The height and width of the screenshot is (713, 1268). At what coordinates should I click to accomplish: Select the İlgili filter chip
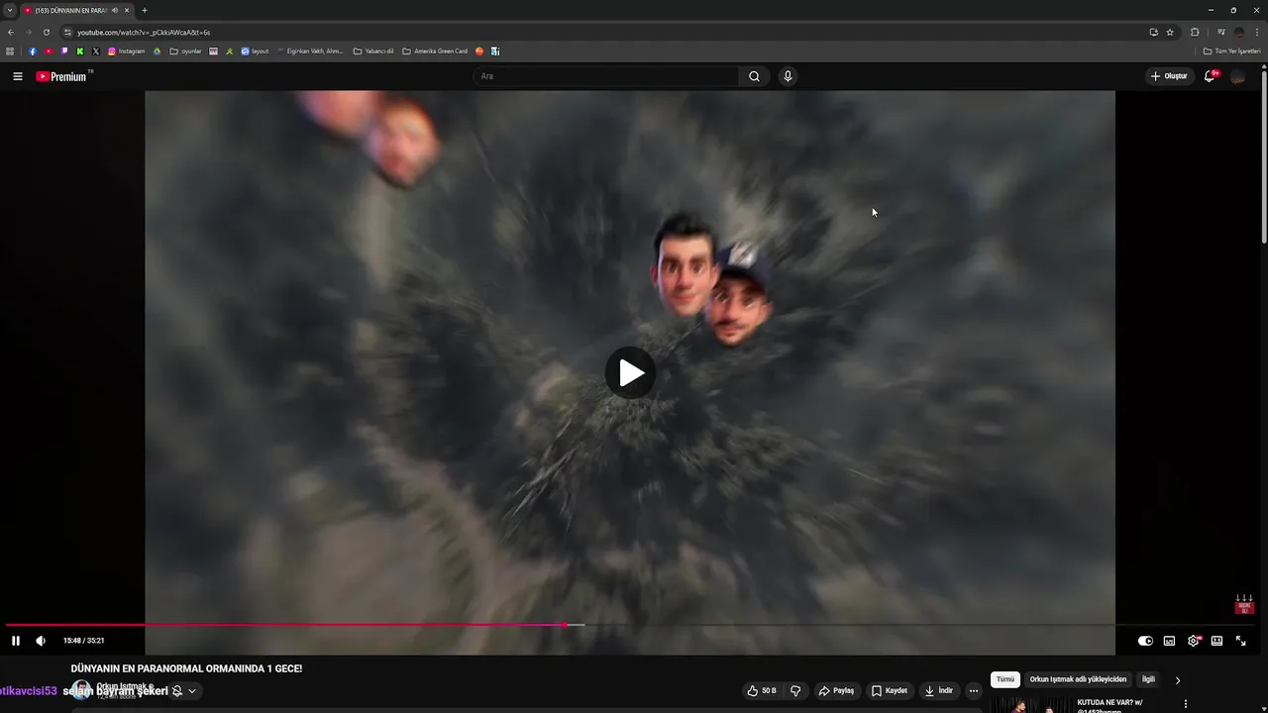coord(1148,679)
